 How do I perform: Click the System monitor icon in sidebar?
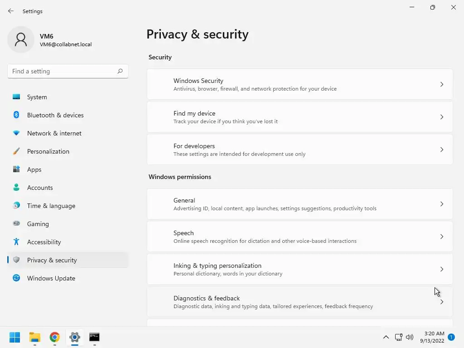pos(16,97)
